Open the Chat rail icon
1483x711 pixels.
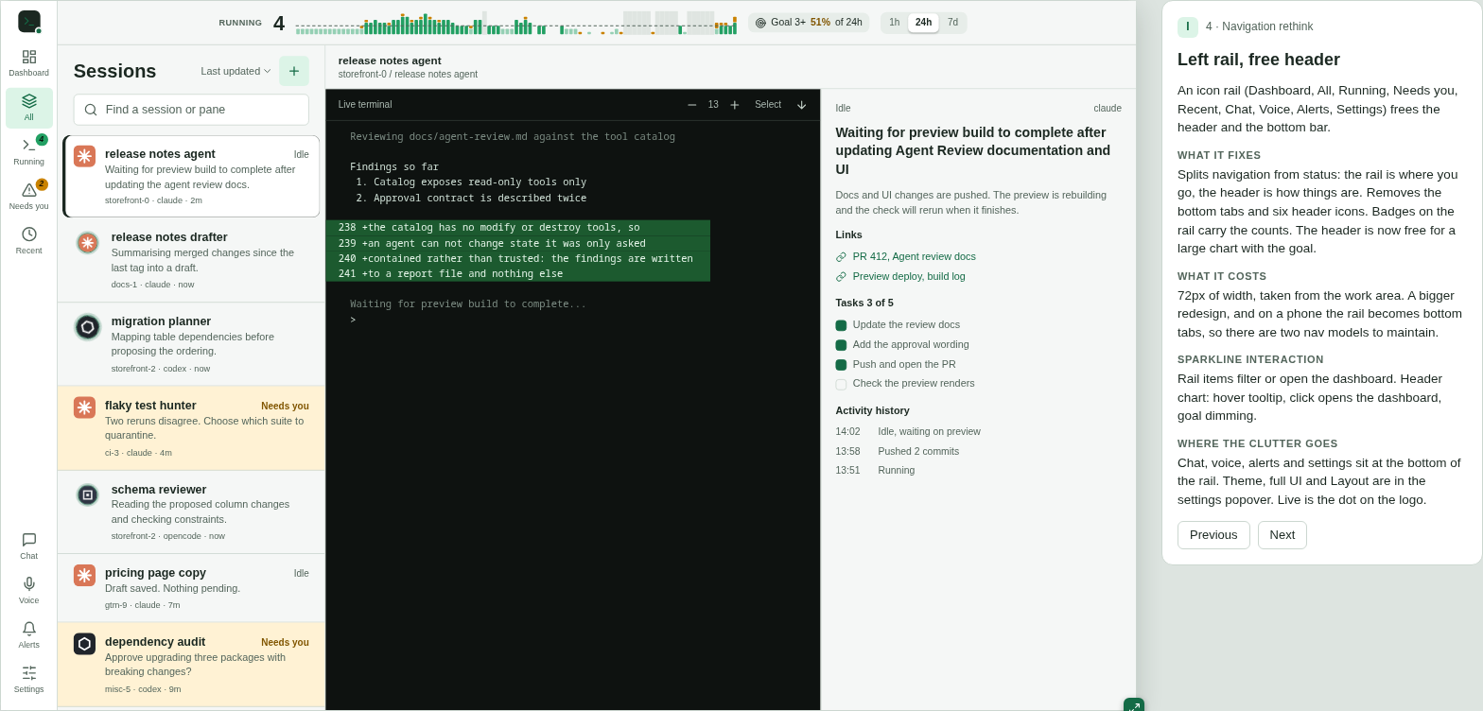(x=28, y=546)
